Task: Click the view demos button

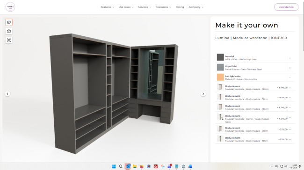Action: pyautogui.click(x=286, y=7)
